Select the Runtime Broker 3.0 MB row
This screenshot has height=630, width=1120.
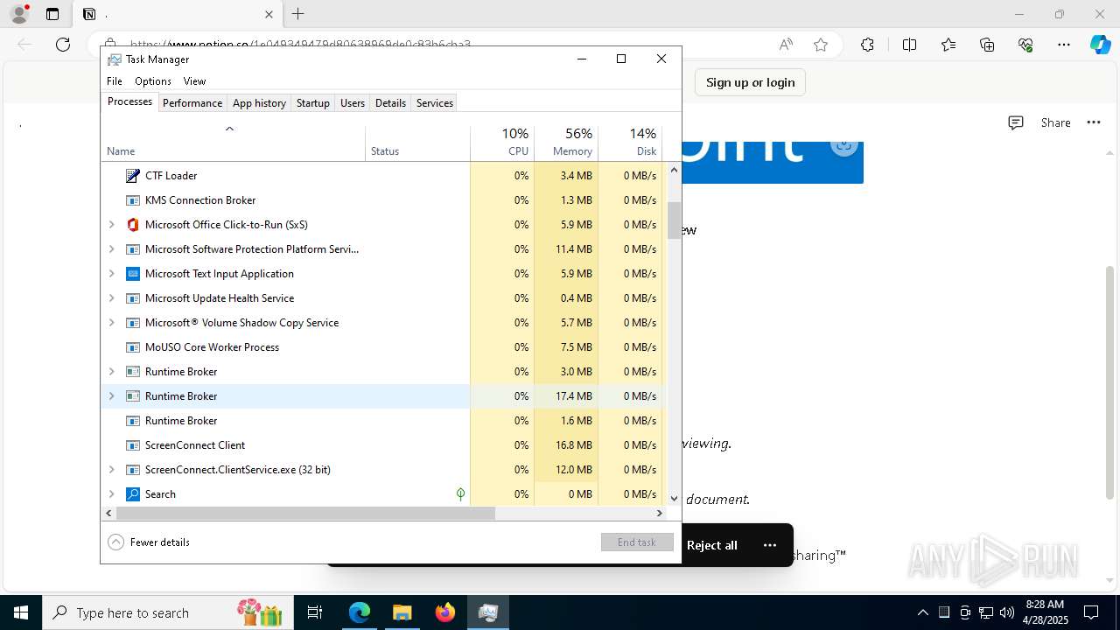coord(381,372)
